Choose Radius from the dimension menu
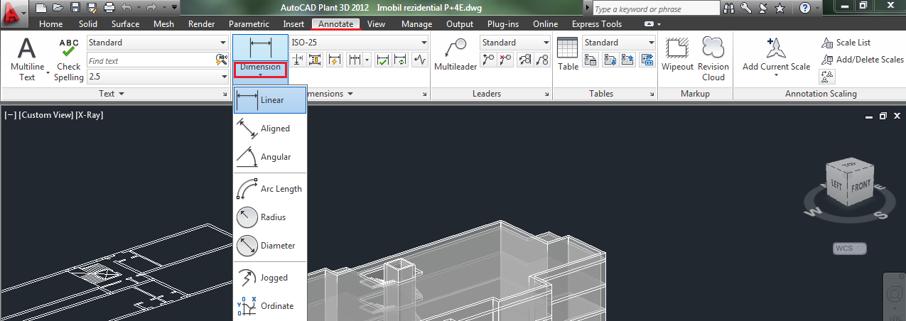Image resolution: width=906 pixels, height=321 pixels. [x=270, y=217]
